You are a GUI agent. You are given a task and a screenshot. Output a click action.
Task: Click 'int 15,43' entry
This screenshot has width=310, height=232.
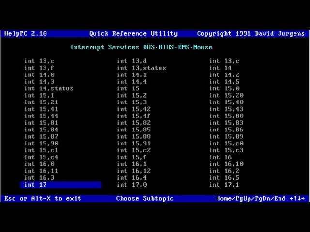click(226, 109)
